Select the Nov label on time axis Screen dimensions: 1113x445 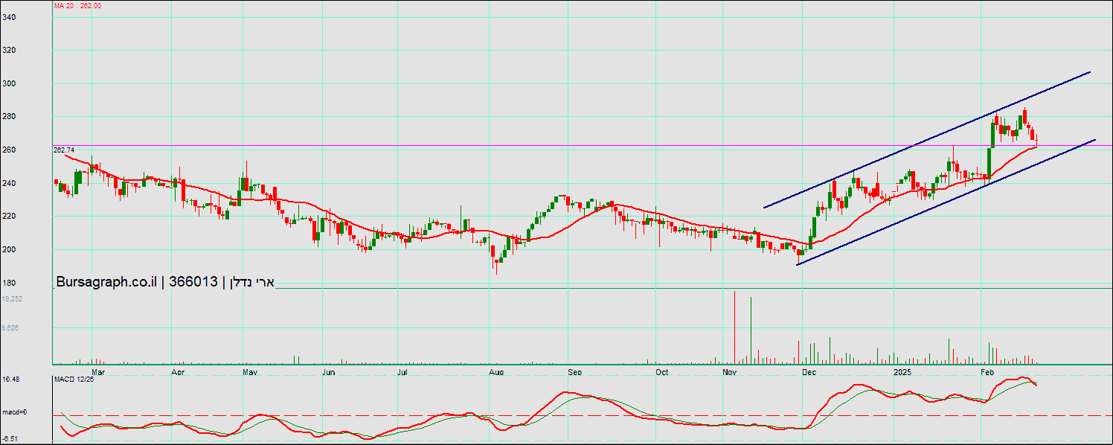(x=729, y=371)
